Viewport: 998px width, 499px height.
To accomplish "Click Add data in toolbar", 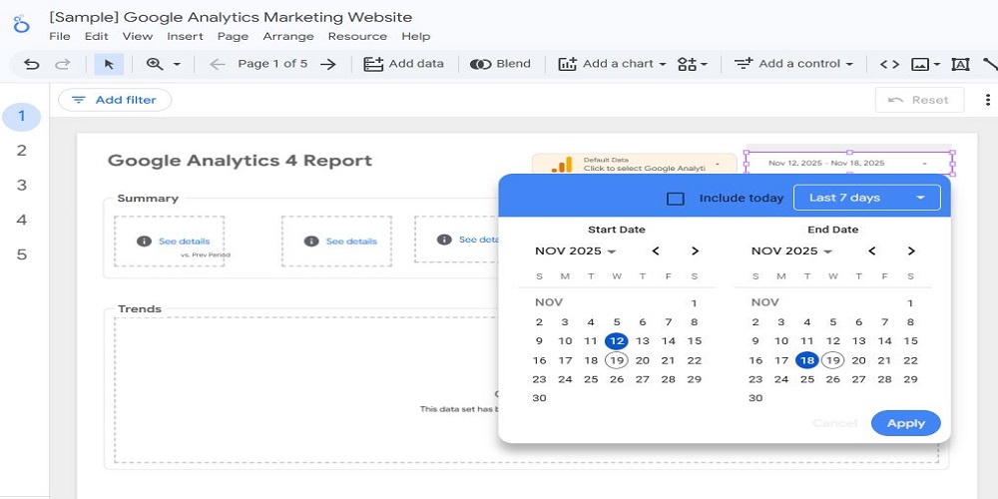I will [403, 64].
